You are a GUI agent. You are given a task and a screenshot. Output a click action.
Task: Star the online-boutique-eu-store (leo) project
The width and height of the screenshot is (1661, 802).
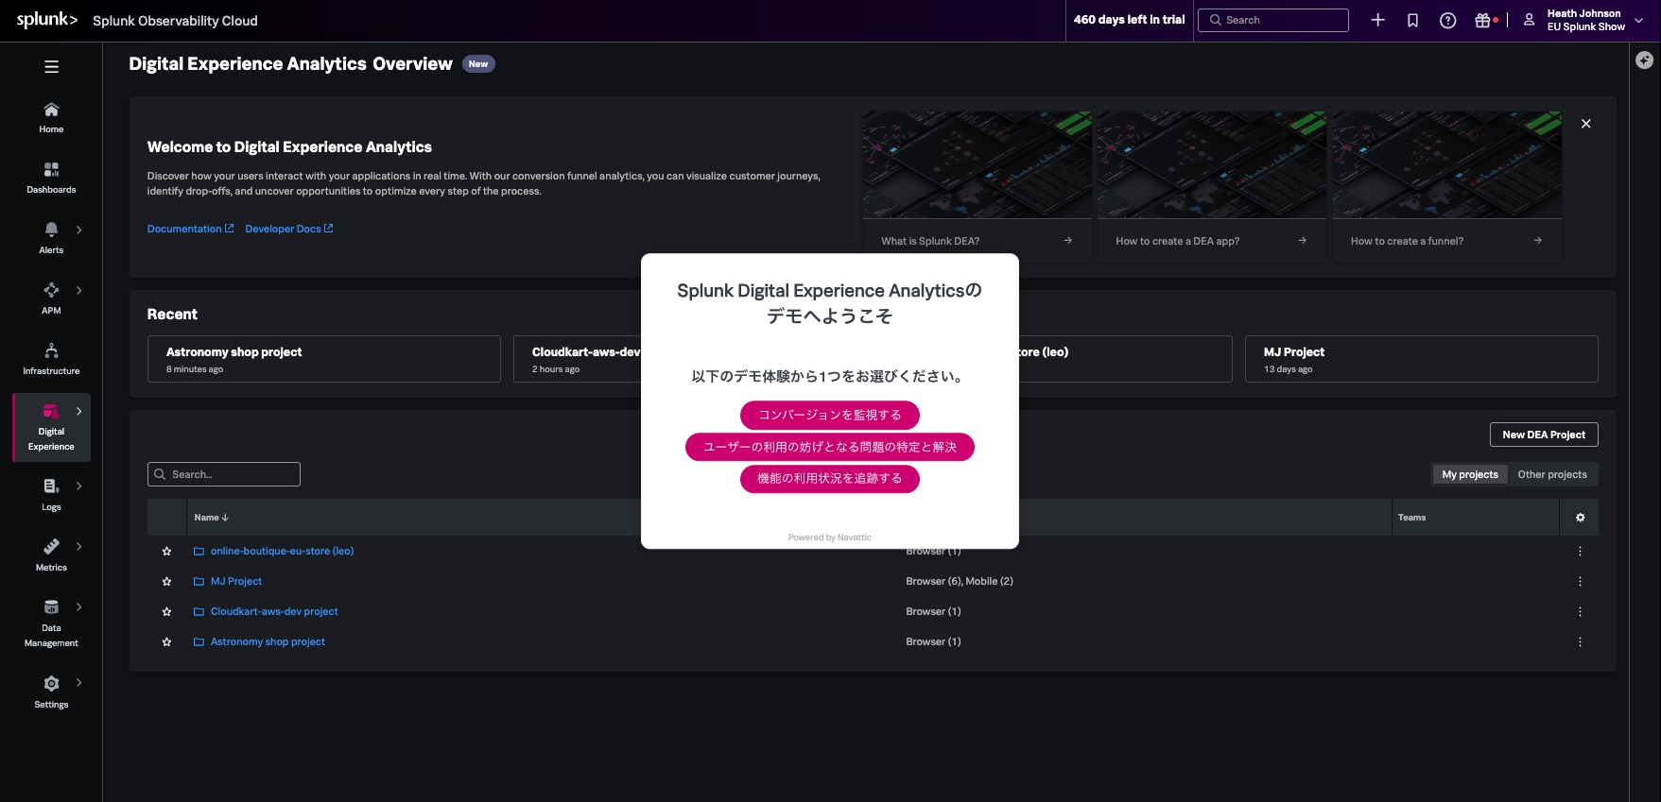click(166, 552)
